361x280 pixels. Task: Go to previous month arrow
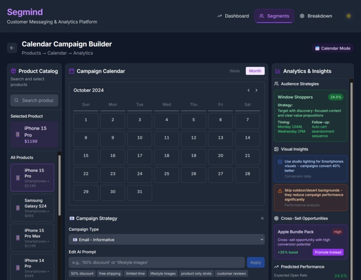pos(249,90)
